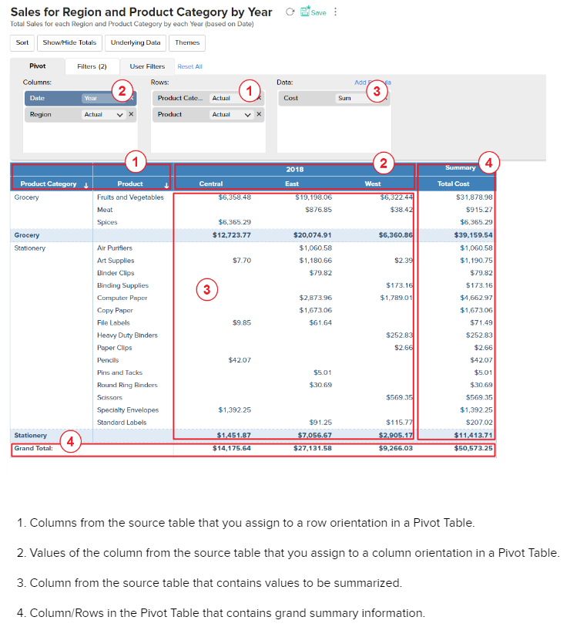Select Fruits and Vegetables row label
This screenshot has height=627, width=570.
[130, 197]
